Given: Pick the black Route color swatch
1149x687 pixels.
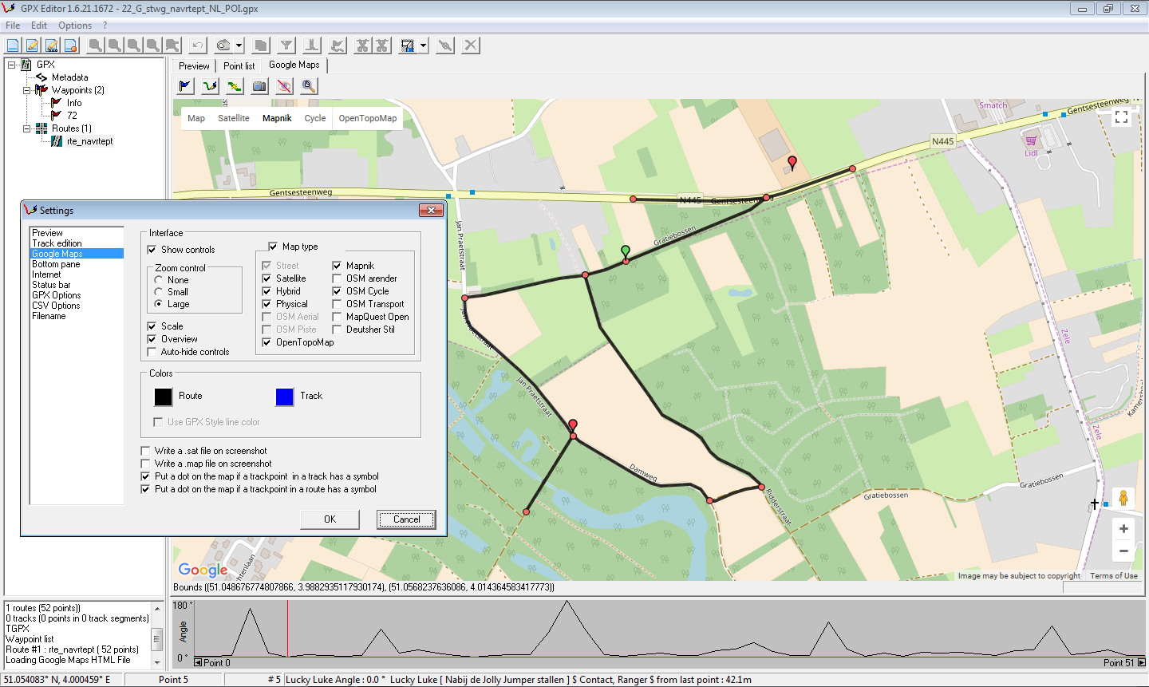Looking at the screenshot, I should pyautogui.click(x=163, y=397).
